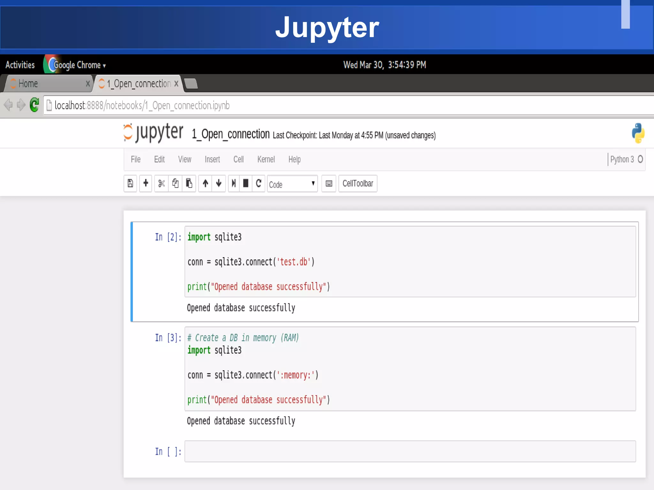
Task: Go back in Chrome browser
Action: coord(8,105)
